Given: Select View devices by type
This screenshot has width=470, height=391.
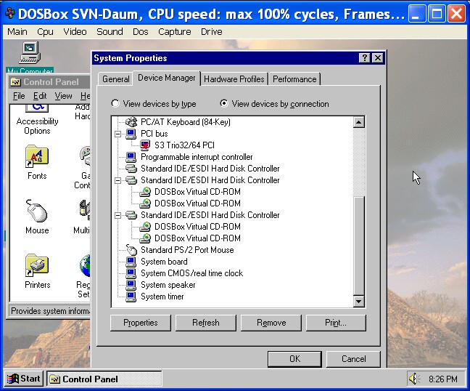Looking at the screenshot, I should click(115, 104).
